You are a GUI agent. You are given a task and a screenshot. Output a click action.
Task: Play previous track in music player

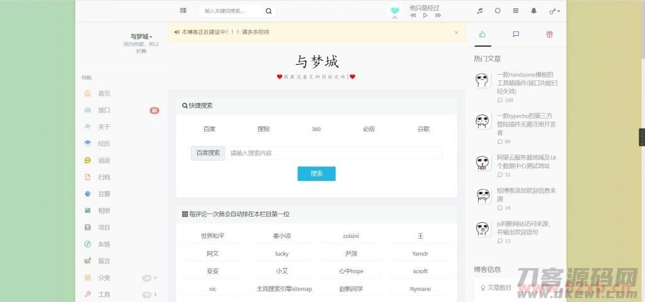tap(413, 15)
